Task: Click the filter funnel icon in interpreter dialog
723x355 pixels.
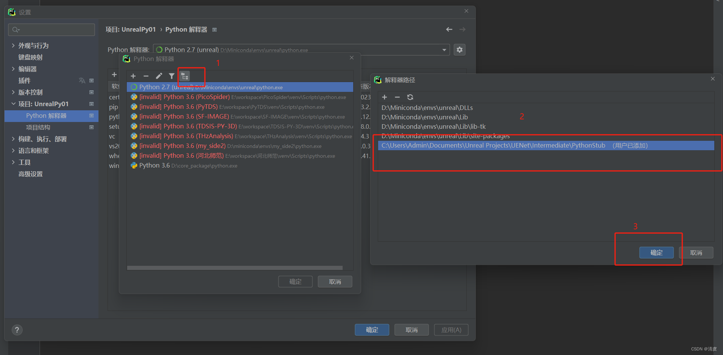Action: [x=172, y=76]
